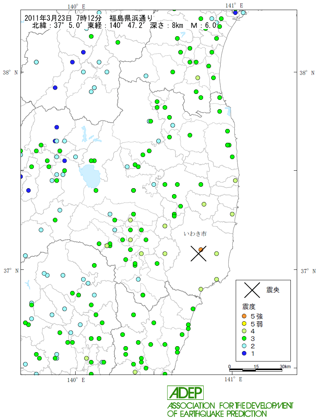Select the green intensity 3 legend dot
This screenshot has width=318, height=420.
pos(244,338)
